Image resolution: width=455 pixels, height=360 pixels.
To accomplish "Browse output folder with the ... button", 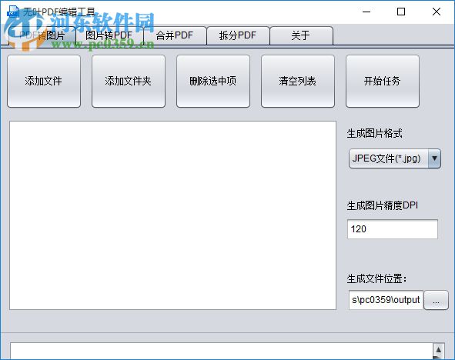I will tap(436, 300).
